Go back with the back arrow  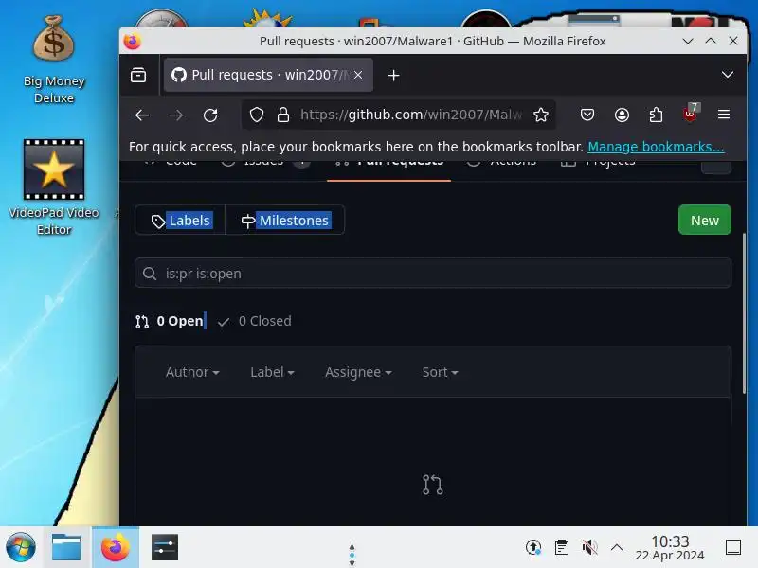click(142, 115)
